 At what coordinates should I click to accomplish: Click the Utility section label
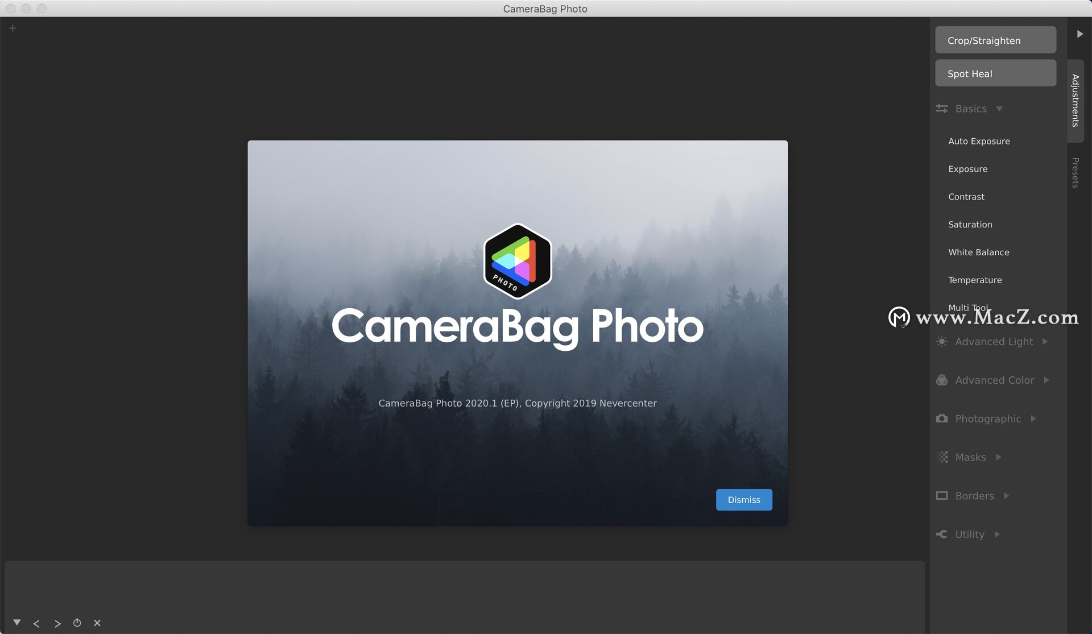pos(970,534)
